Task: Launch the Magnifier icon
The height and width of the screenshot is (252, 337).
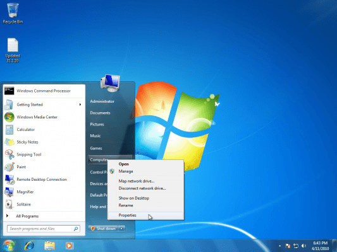Action: [9, 192]
